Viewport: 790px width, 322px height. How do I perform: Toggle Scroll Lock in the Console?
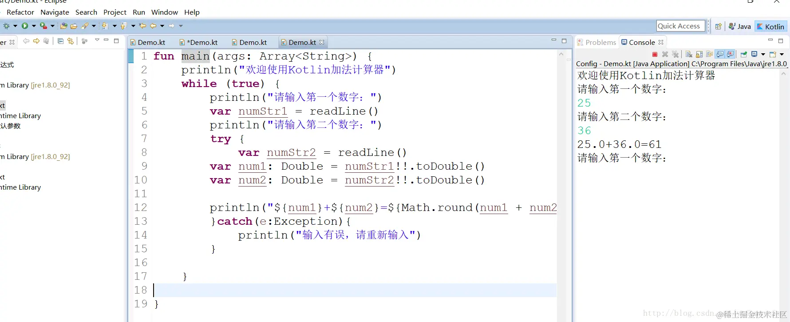699,54
